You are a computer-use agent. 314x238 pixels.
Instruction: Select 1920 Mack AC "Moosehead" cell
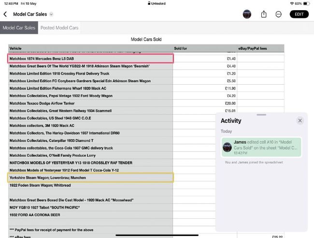(90, 200)
